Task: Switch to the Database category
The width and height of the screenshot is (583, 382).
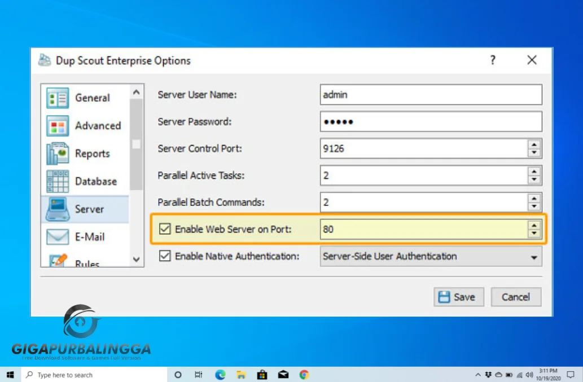Action: click(86, 181)
